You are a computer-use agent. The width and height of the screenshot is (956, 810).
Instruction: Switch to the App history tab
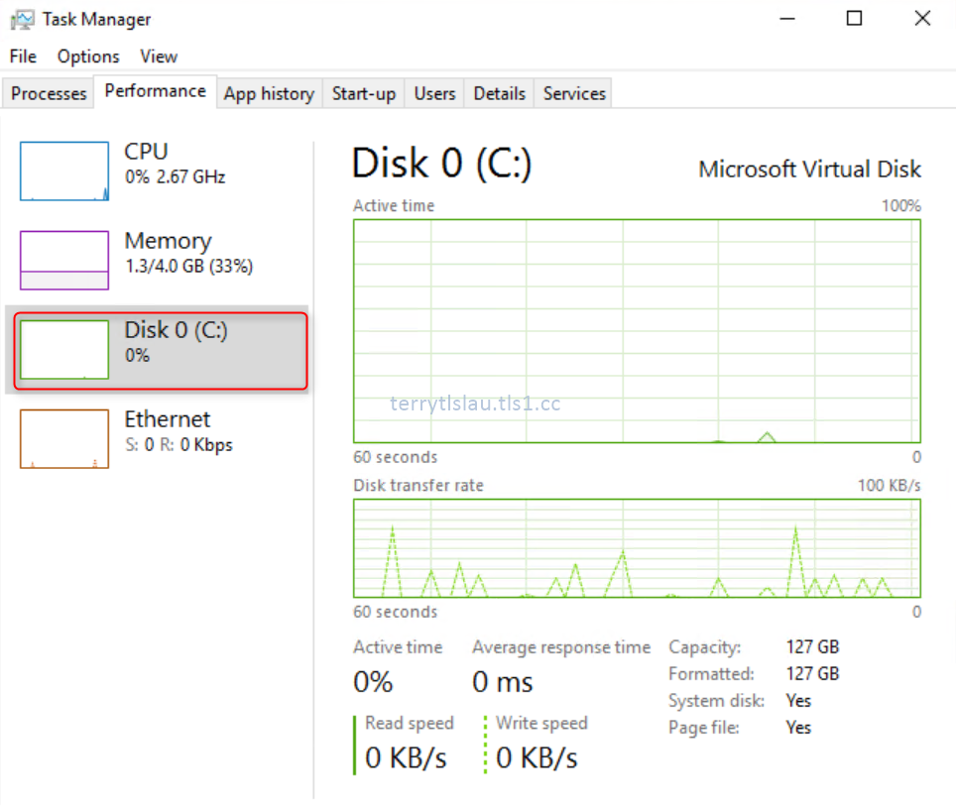269,93
